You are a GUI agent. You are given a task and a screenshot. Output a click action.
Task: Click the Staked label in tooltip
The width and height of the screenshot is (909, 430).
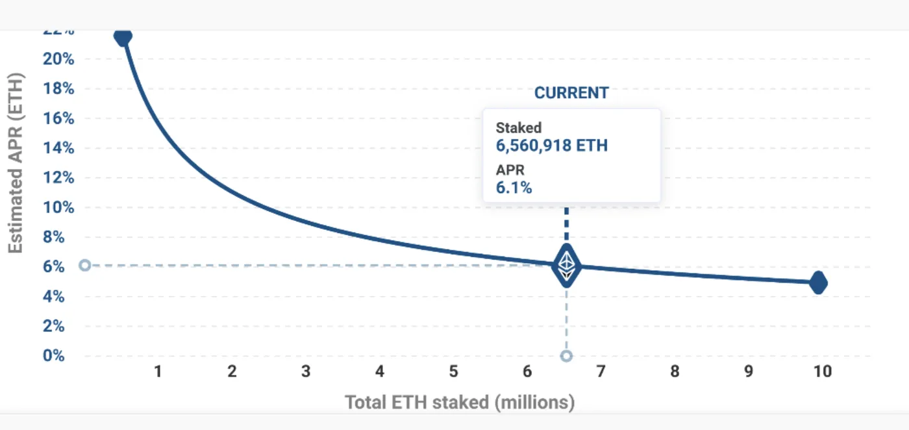click(519, 128)
